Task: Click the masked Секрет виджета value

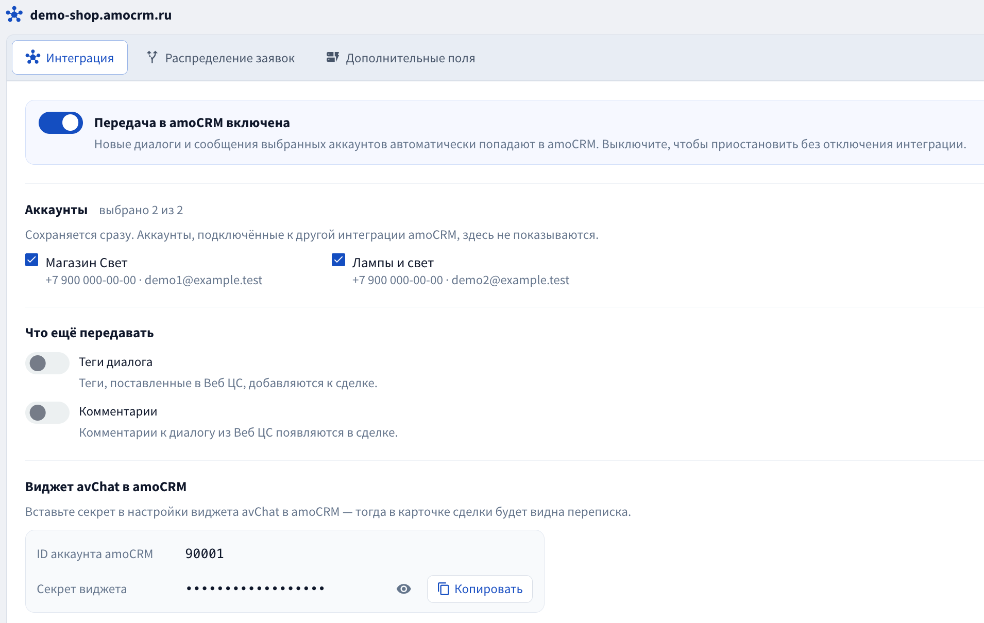Action: click(256, 588)
